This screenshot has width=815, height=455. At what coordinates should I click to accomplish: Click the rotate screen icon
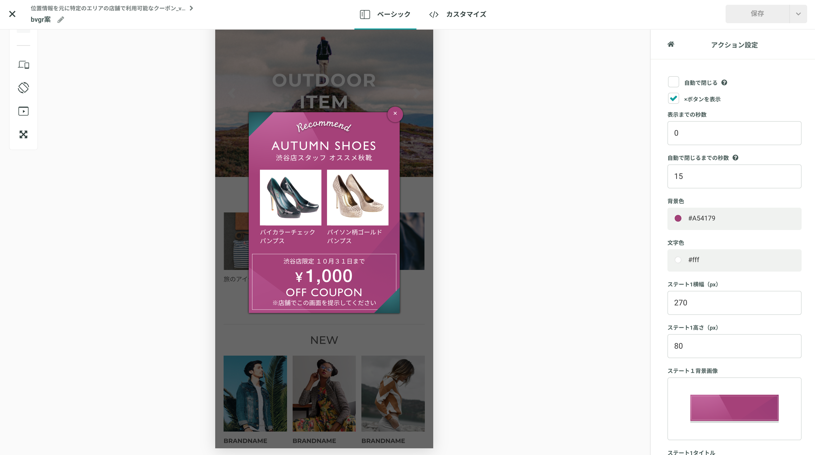pyautogui.click(x=23, y=88)
